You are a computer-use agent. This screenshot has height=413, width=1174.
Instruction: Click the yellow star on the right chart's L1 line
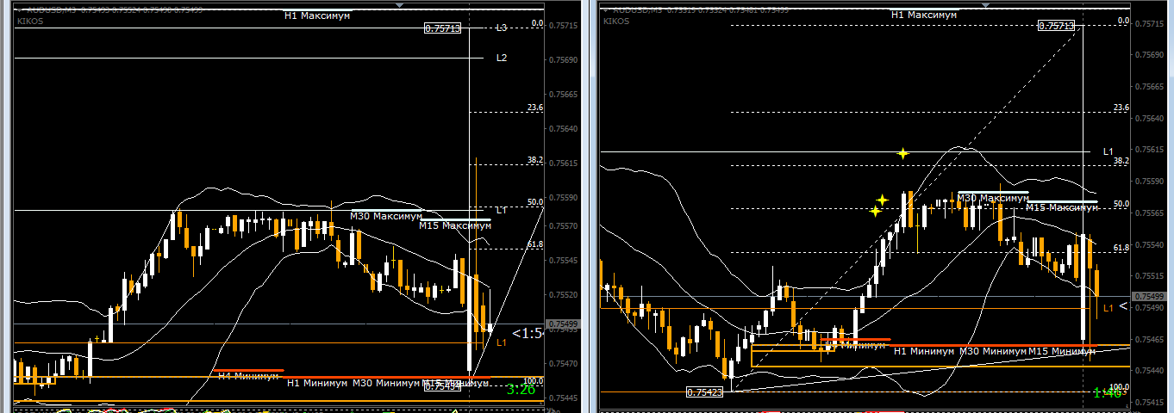(902, 153)
